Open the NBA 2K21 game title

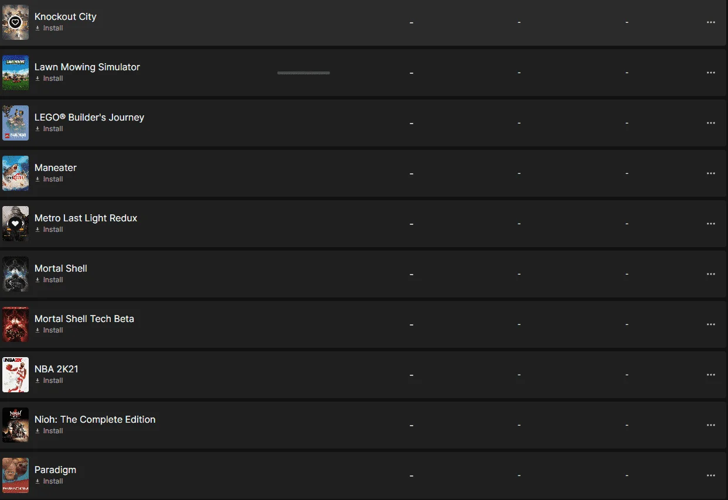coord(56,369)
